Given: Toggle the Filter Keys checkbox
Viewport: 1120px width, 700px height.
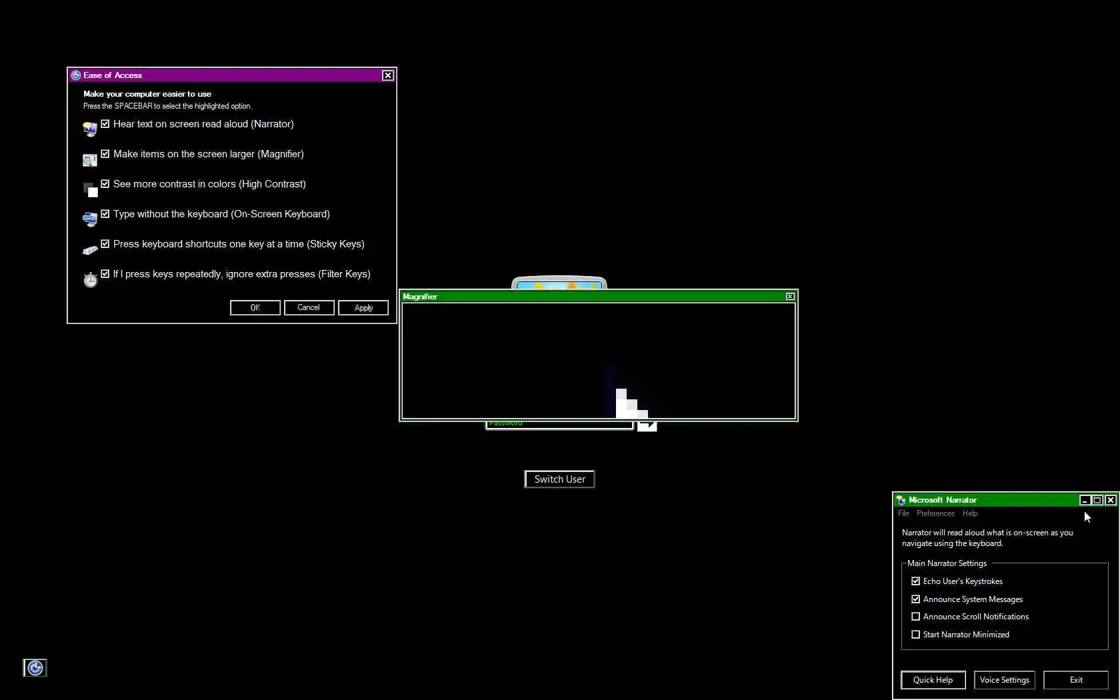Looking at the screenshot, I should 105,274.
